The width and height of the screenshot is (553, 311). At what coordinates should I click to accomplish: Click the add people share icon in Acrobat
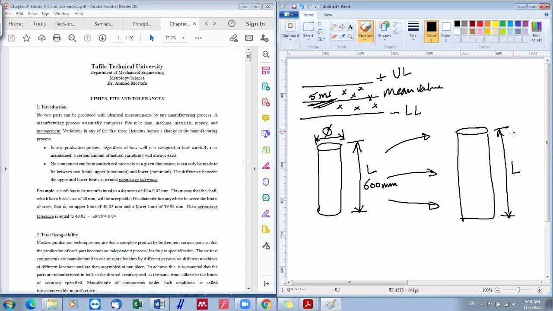coord(264,38)
